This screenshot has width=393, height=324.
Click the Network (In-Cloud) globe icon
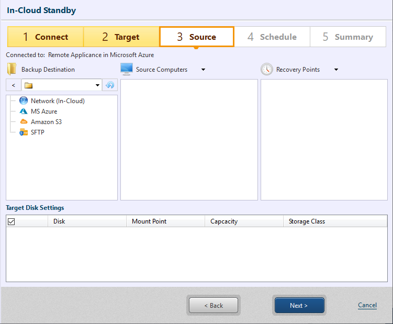pos(23,101)
